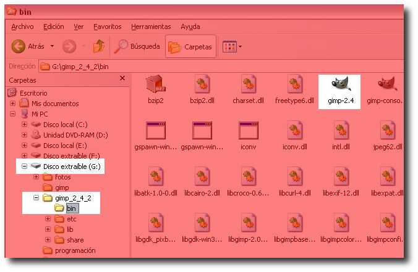Screen dimensions: 418x272
Task: Expand Mis documentos in the tree
Action: [x=12, y=103]
